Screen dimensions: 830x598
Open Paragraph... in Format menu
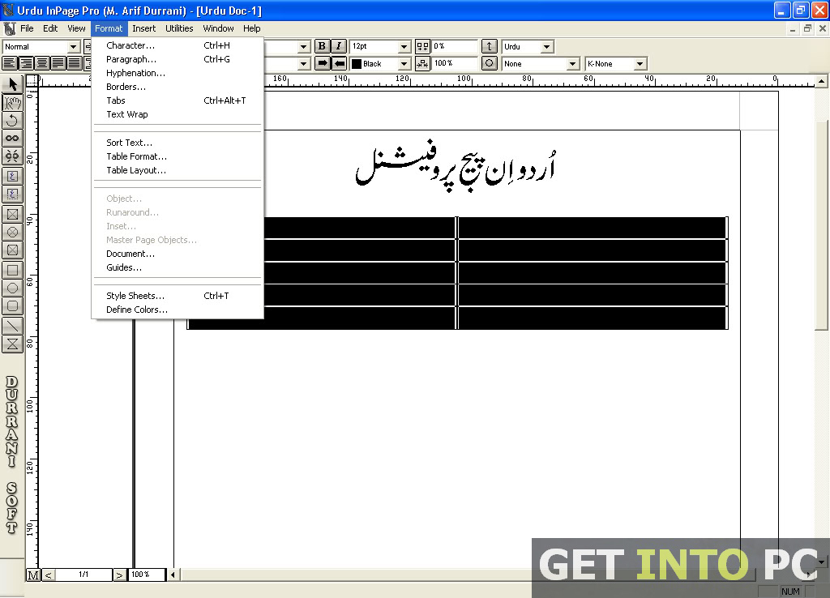pyautogui.click(x=178, y=59)
